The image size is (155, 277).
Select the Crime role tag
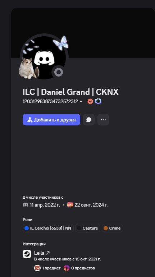[x=112, y=228]
